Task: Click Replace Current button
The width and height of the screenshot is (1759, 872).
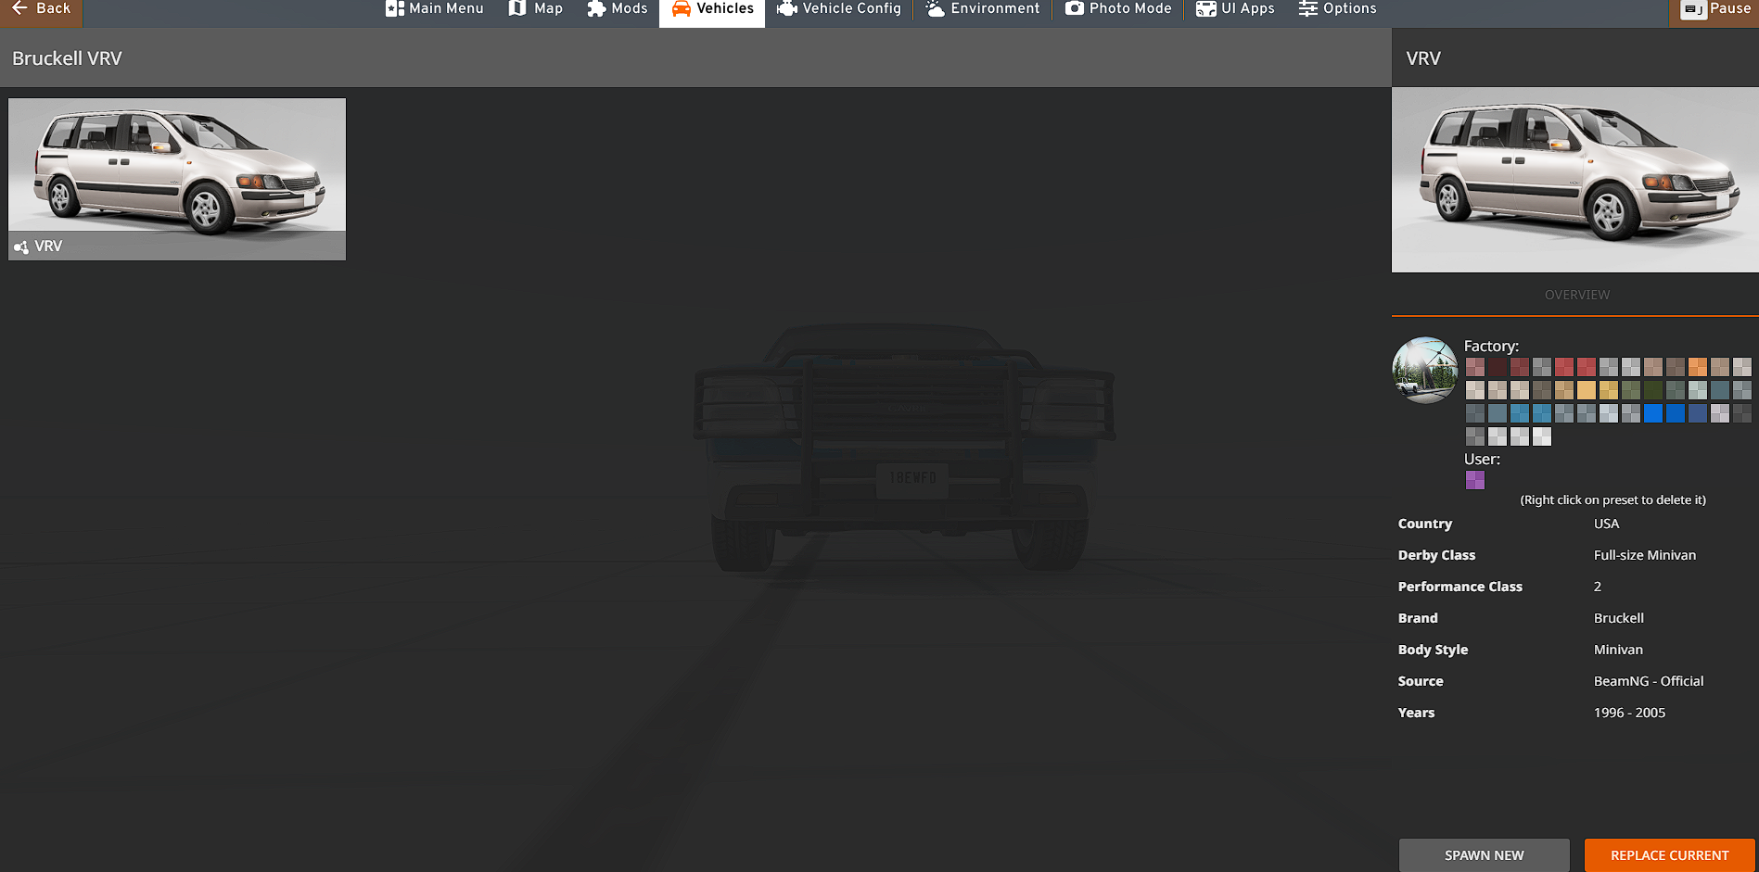Action: 1670,855
